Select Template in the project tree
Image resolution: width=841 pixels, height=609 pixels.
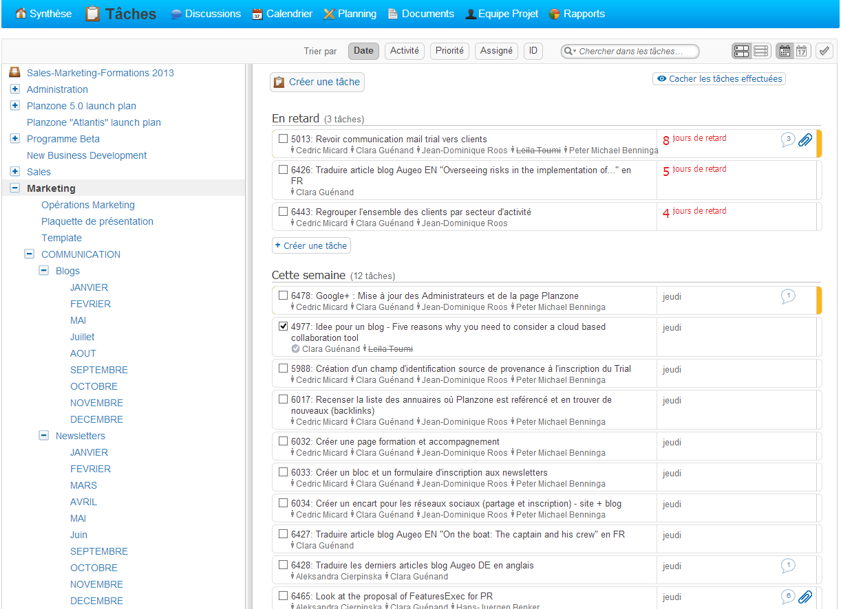61,238
